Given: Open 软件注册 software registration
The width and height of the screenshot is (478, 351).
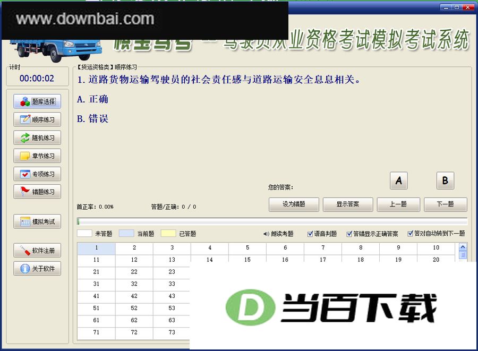Looking at the screenshot, I should pos(37,251).
